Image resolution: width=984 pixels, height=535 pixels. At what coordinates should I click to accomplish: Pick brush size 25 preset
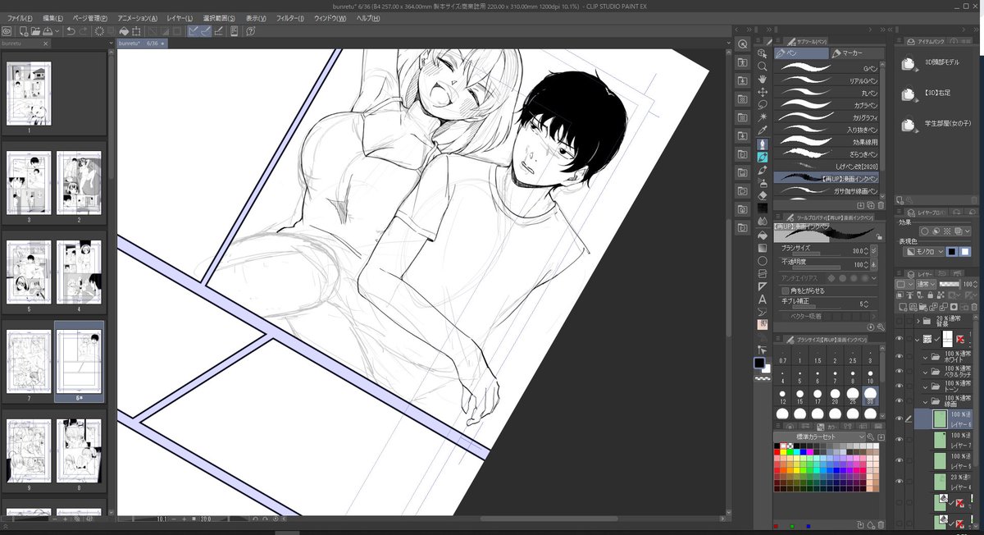(x=853, y=397)
